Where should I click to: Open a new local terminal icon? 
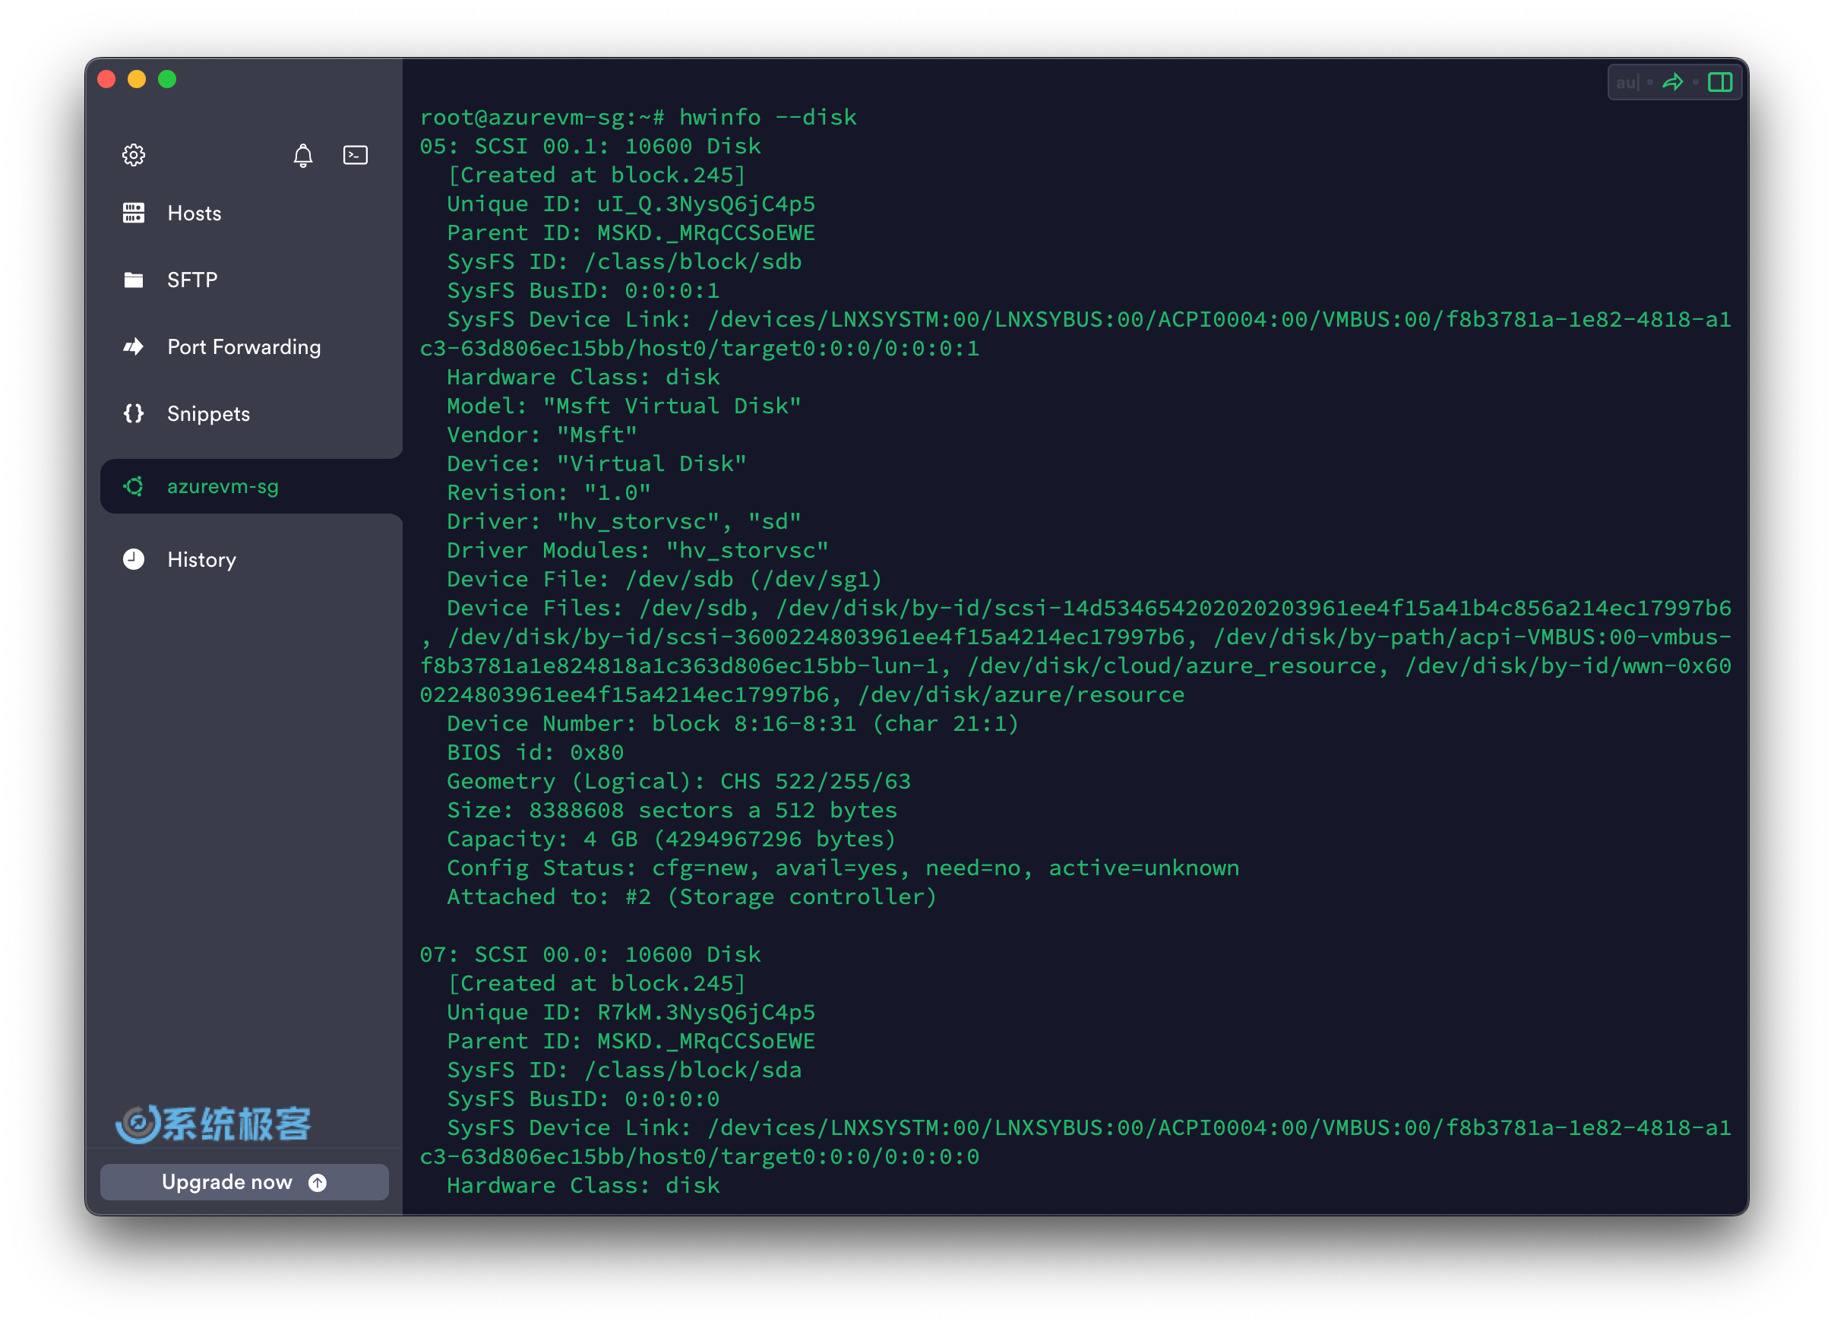[x=355, y=154]
